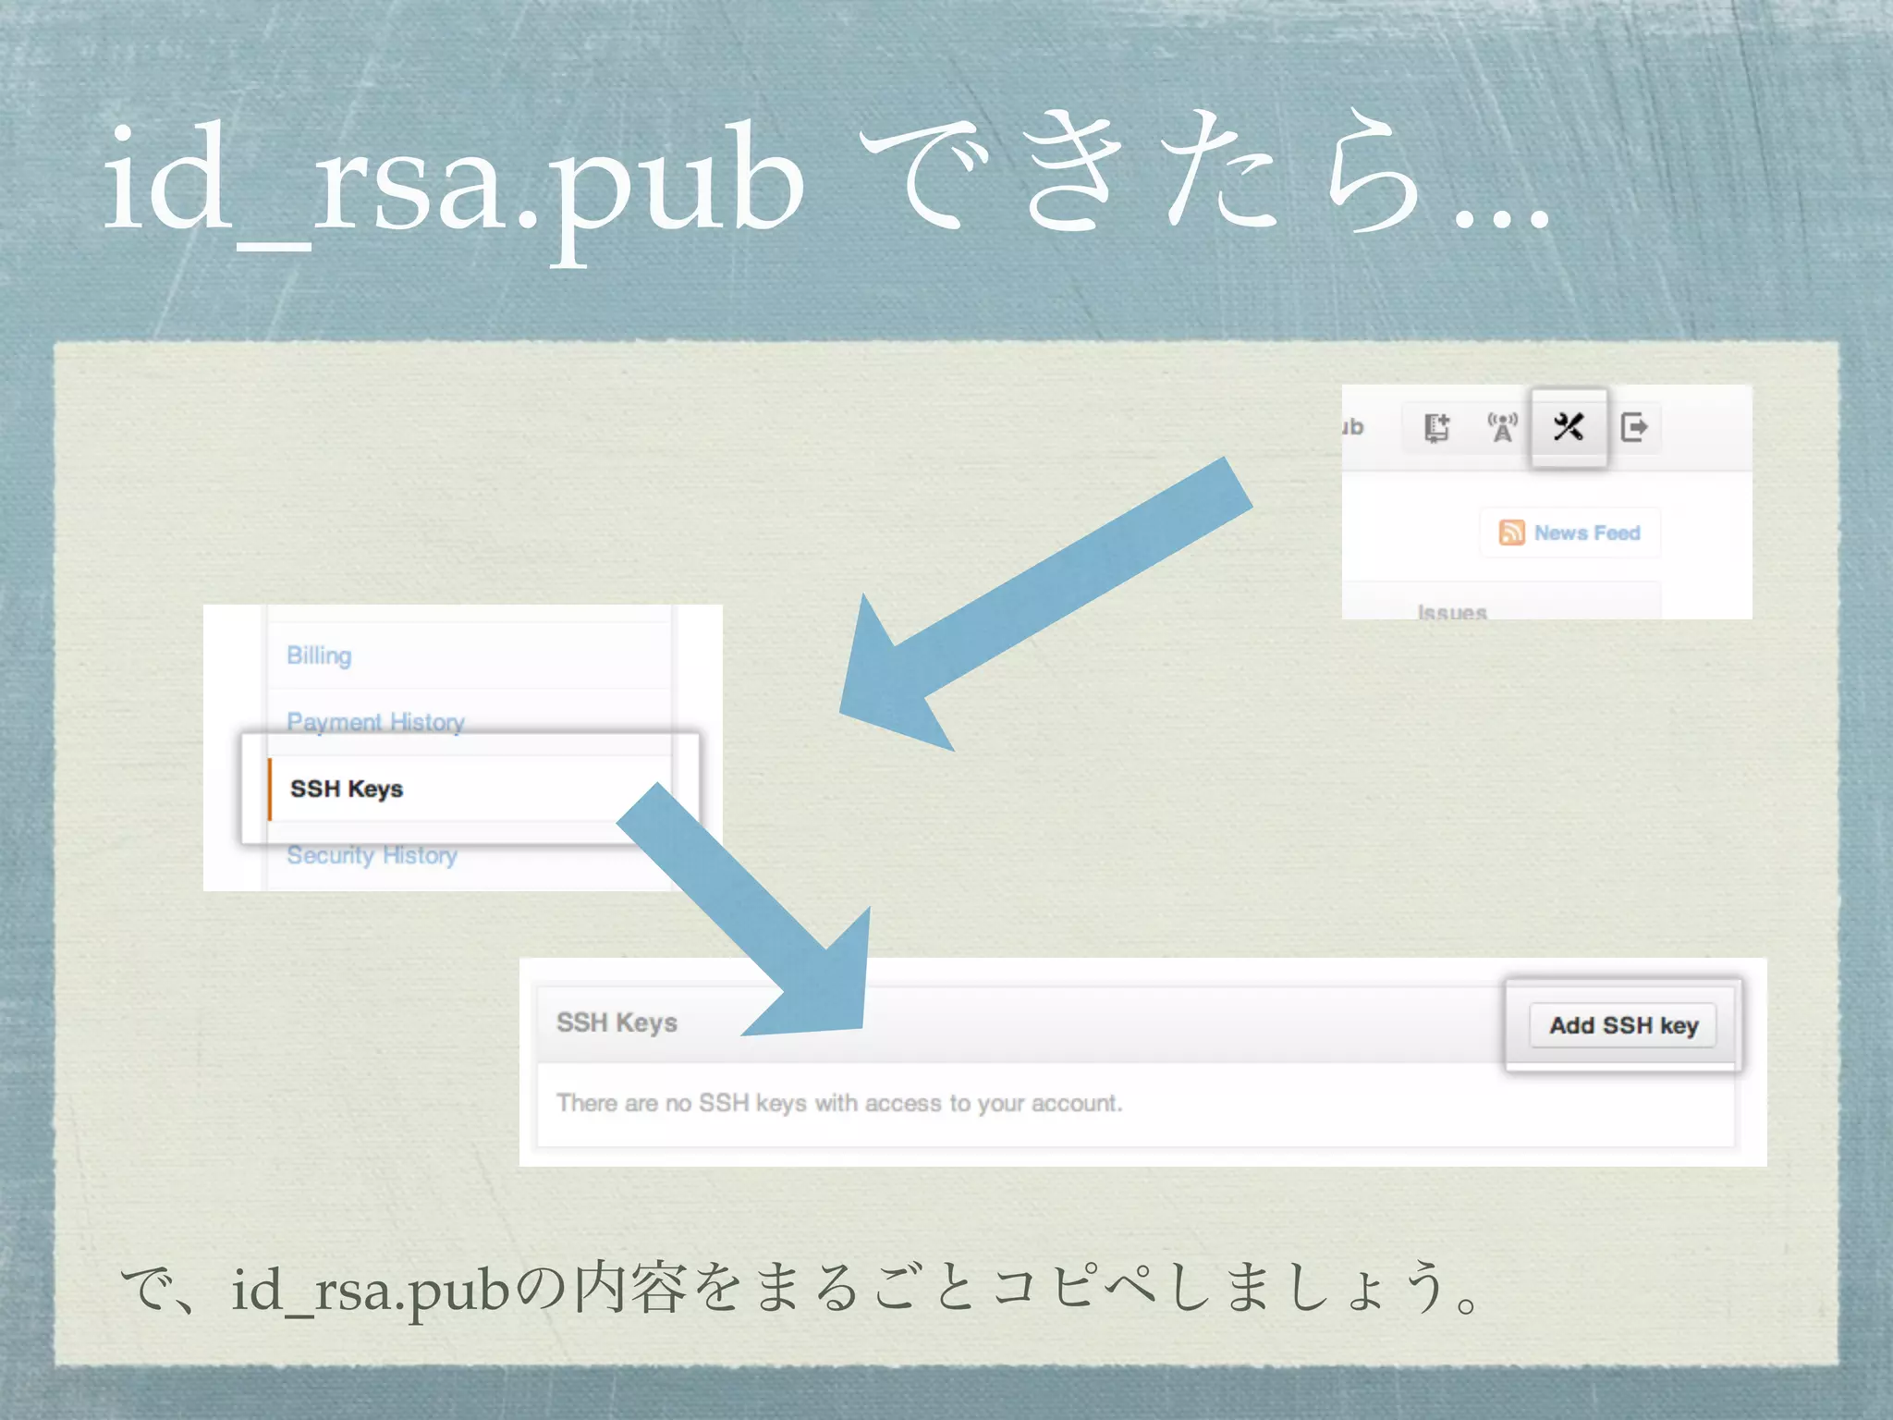Click the Issues tab label
The image size is (1893, 1420).
(x=1452, y=612)
